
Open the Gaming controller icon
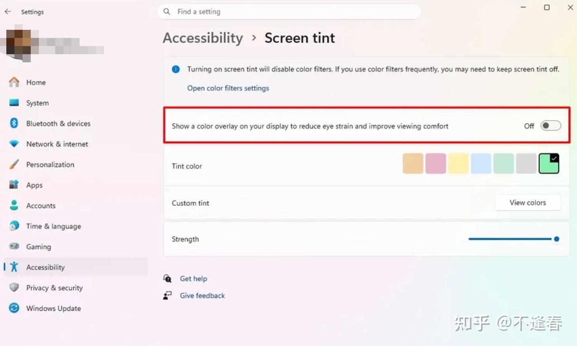[x=14, y=247]
